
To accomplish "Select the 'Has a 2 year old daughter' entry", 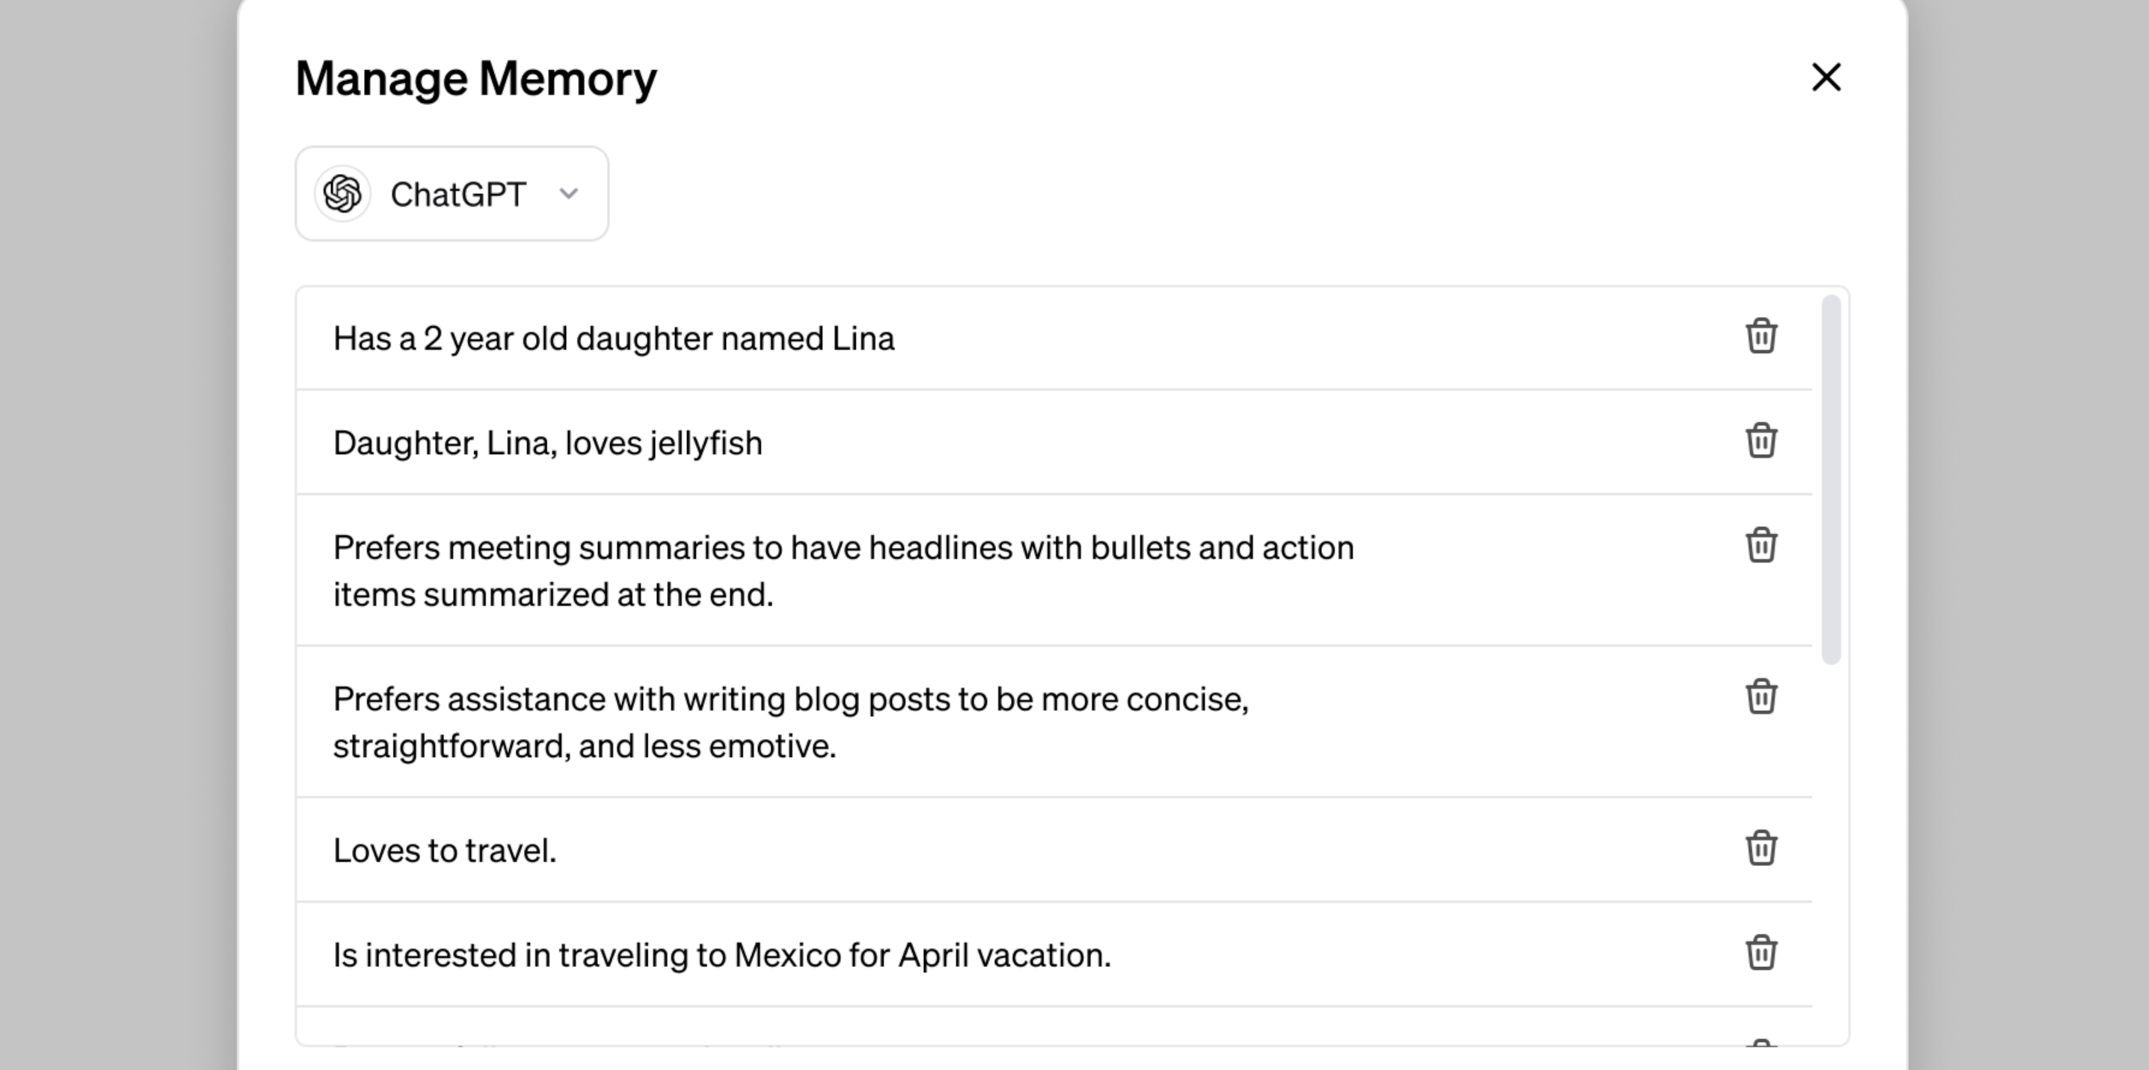I will (613, 338).
